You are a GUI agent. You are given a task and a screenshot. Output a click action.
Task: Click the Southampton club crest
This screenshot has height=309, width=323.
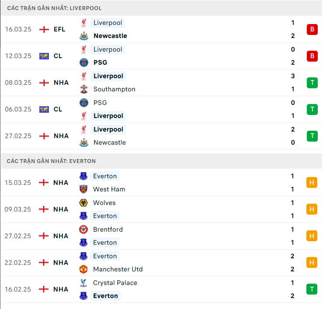pyautogui.click(x=84, y=89)
